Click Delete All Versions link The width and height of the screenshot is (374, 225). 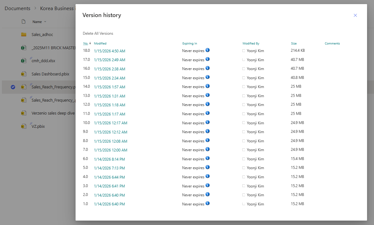[x=98, y=33]
